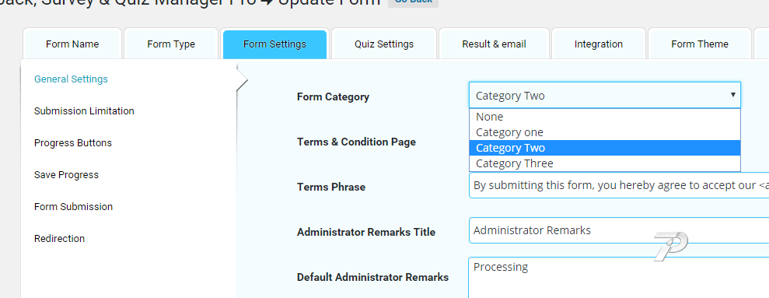Go to Result & email tab
Image resolution: width=769 pixels, height=298 pixels.
pyautogui.click(x=494, y=44)
